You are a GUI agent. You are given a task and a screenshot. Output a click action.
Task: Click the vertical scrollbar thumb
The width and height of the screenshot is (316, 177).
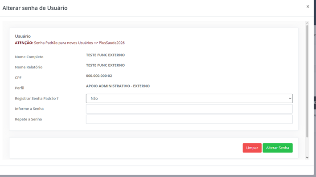click(307, 81)
